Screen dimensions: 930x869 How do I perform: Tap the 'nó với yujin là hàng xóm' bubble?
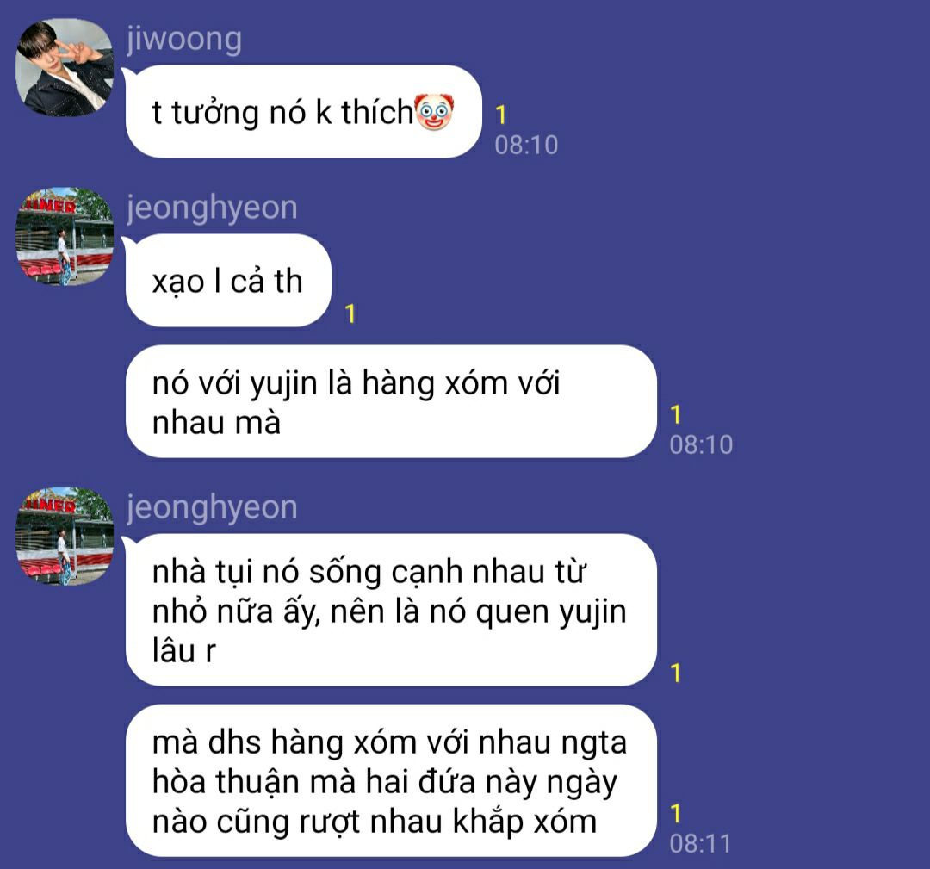391,401
